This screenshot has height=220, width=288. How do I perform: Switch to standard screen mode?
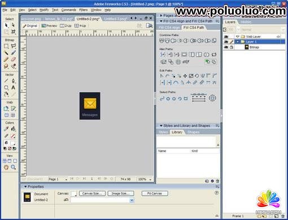point(5,161)
